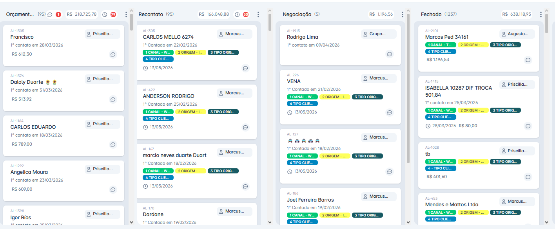
Task: Open the Joel Ferreira Barros card
Action: click(x=340, y=206)
